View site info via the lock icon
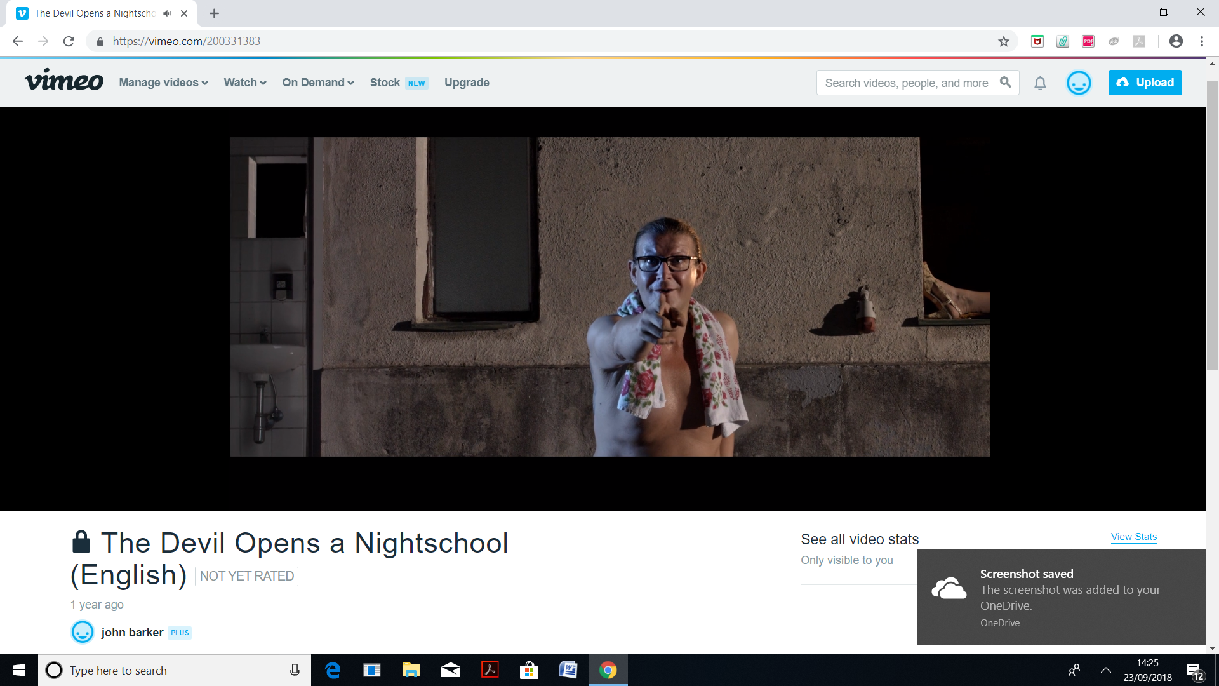Viewport: 1219px width, 686px height. (x=100, y=41)
